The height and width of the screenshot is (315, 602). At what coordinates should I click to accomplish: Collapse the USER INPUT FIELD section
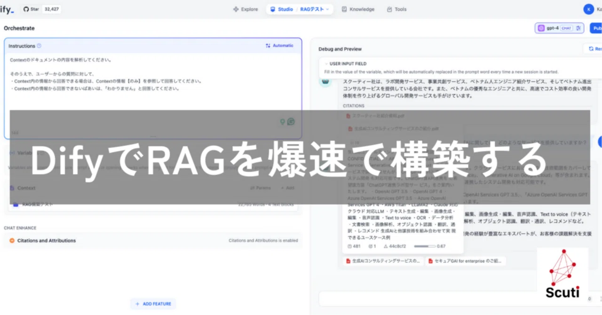point(326,63)
